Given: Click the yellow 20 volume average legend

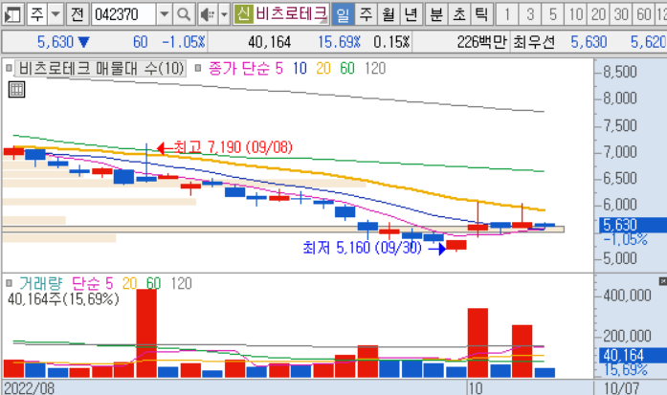Looking at the screenshot, I should click(x=129, y=283).
